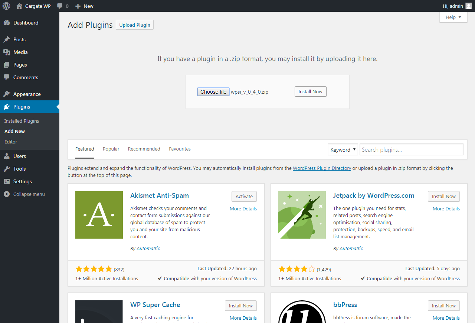Click the Tools wrench icon
This screenshot has width=475, height=323.
coord(7,169)
